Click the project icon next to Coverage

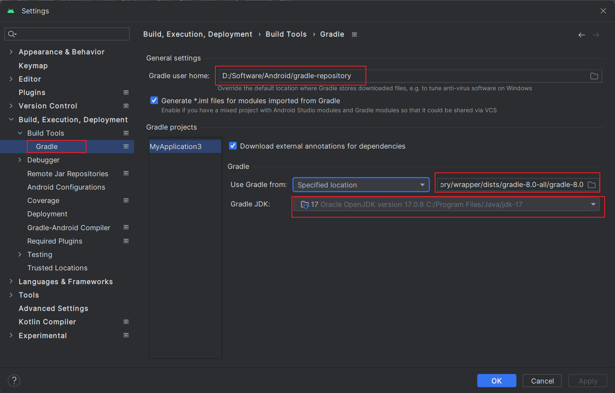pyautogui.click(x=126, y=200)
